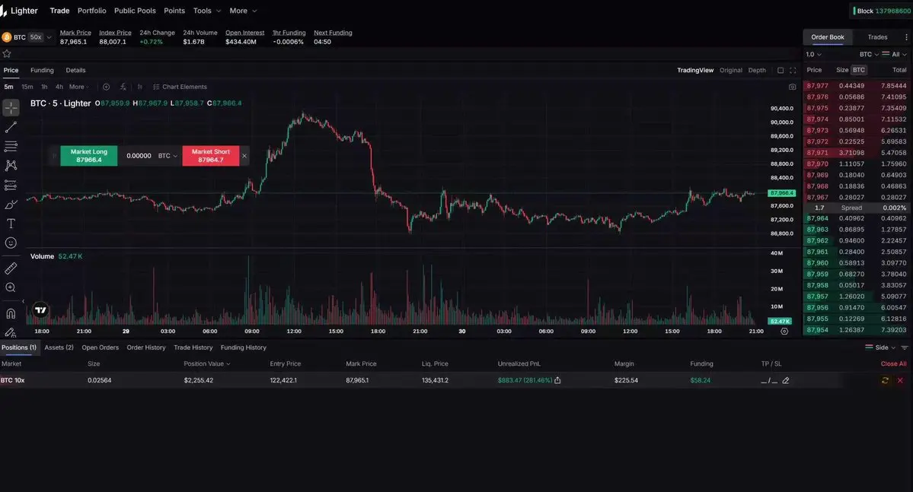
Task: Toggle magnet mode in drawing toolbar
Action: [11, 313]
